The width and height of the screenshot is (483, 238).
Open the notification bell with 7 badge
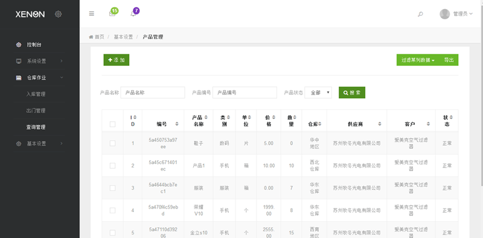pos(133,14)
